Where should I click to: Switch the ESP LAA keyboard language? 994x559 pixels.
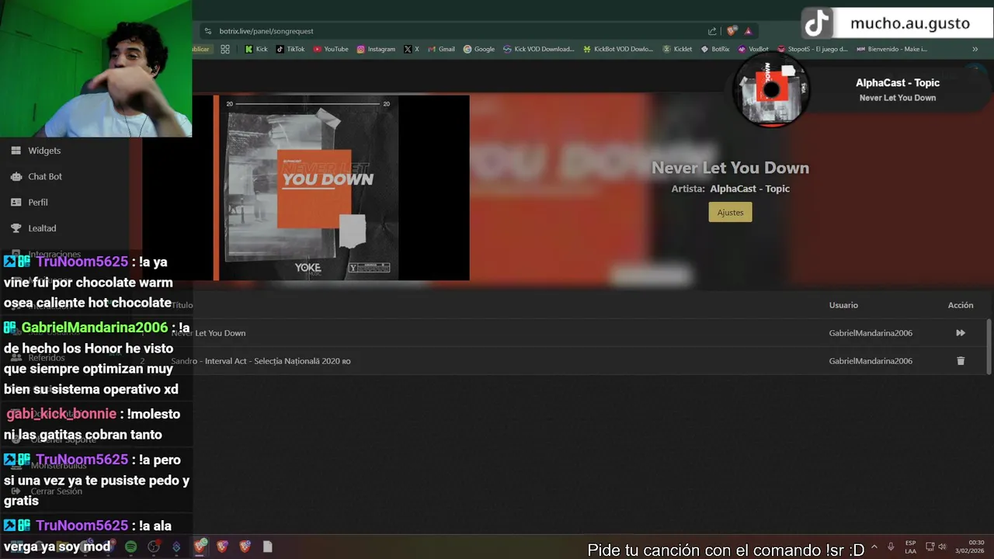[910, 547]
